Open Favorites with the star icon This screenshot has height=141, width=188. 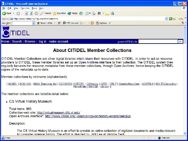[54, 13]
